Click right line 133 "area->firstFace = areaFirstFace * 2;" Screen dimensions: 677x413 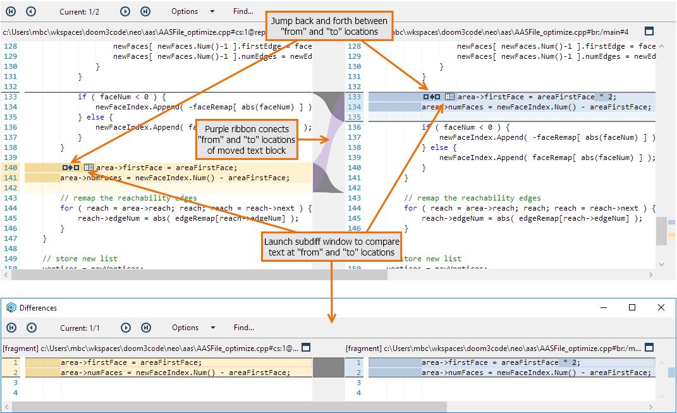tap(537, 97)
